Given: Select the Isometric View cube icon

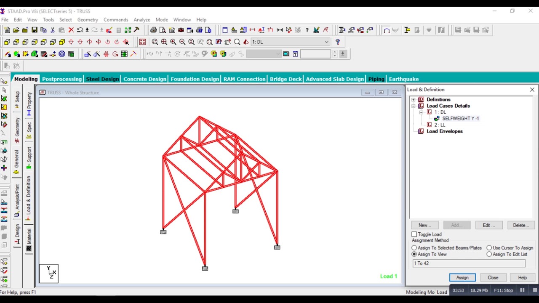Looking at the screenshot, I should 62,42.
